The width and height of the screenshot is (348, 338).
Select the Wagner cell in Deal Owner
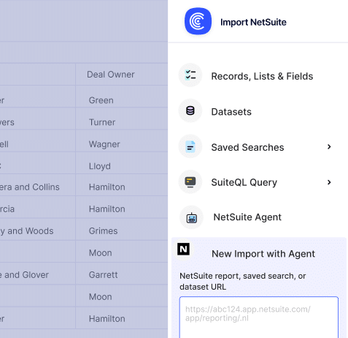122,140
